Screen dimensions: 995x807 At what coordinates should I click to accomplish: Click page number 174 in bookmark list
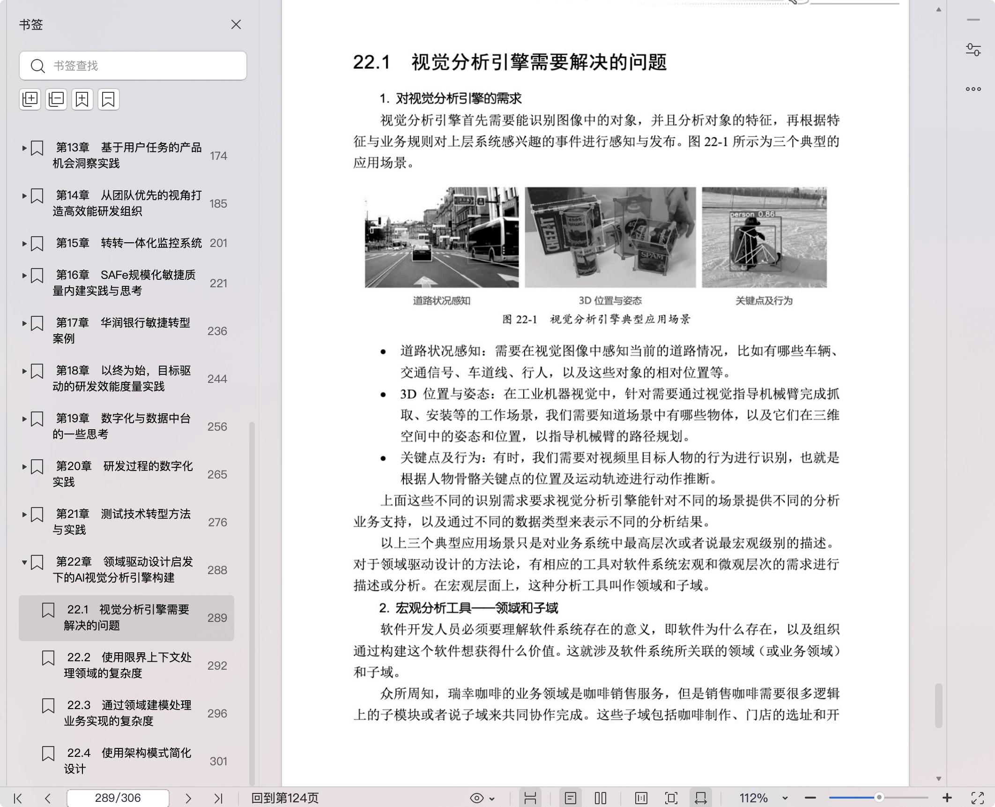click(218, 156)
